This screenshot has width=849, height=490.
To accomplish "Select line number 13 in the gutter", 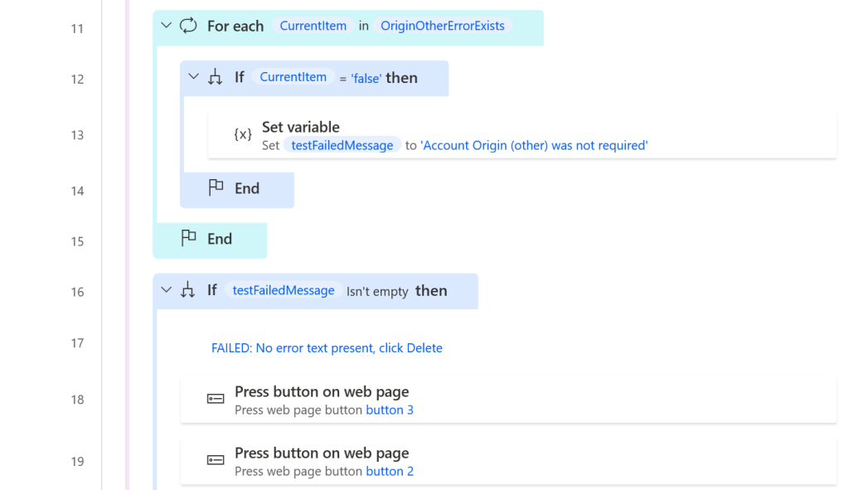I will coord(77,135).
